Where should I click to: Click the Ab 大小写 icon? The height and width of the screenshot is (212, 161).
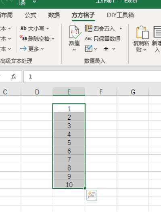pos(23,28)
